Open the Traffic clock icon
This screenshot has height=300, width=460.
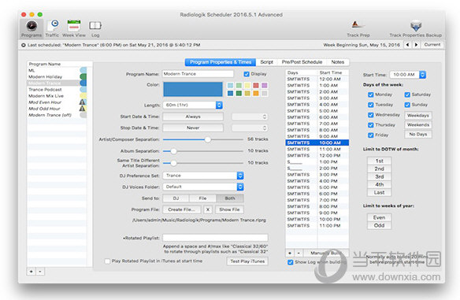coord(54,25)
